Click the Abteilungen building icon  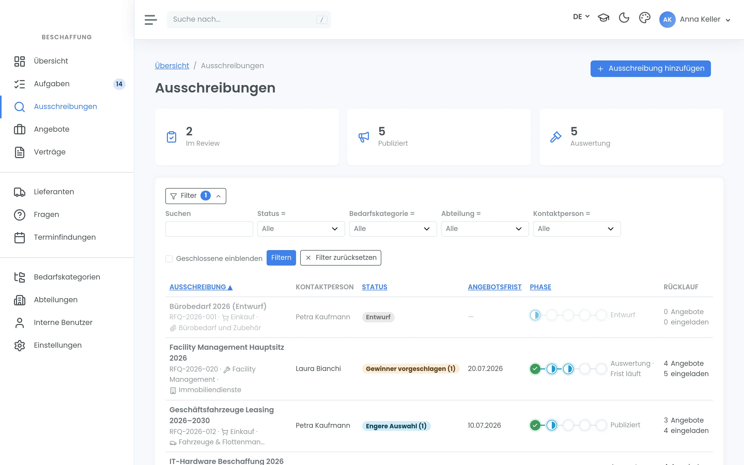20,300
